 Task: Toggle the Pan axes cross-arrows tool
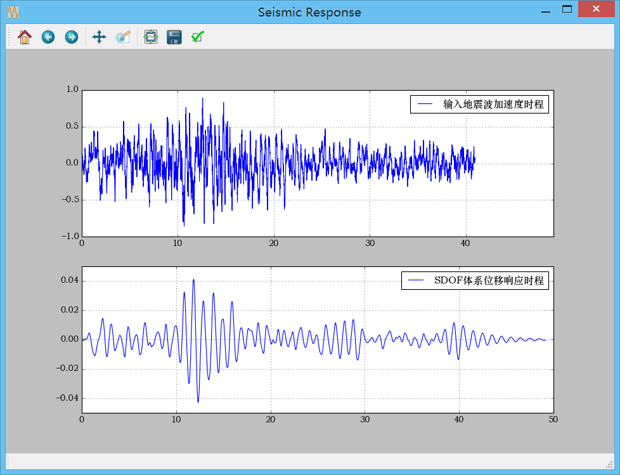[99, 37]
